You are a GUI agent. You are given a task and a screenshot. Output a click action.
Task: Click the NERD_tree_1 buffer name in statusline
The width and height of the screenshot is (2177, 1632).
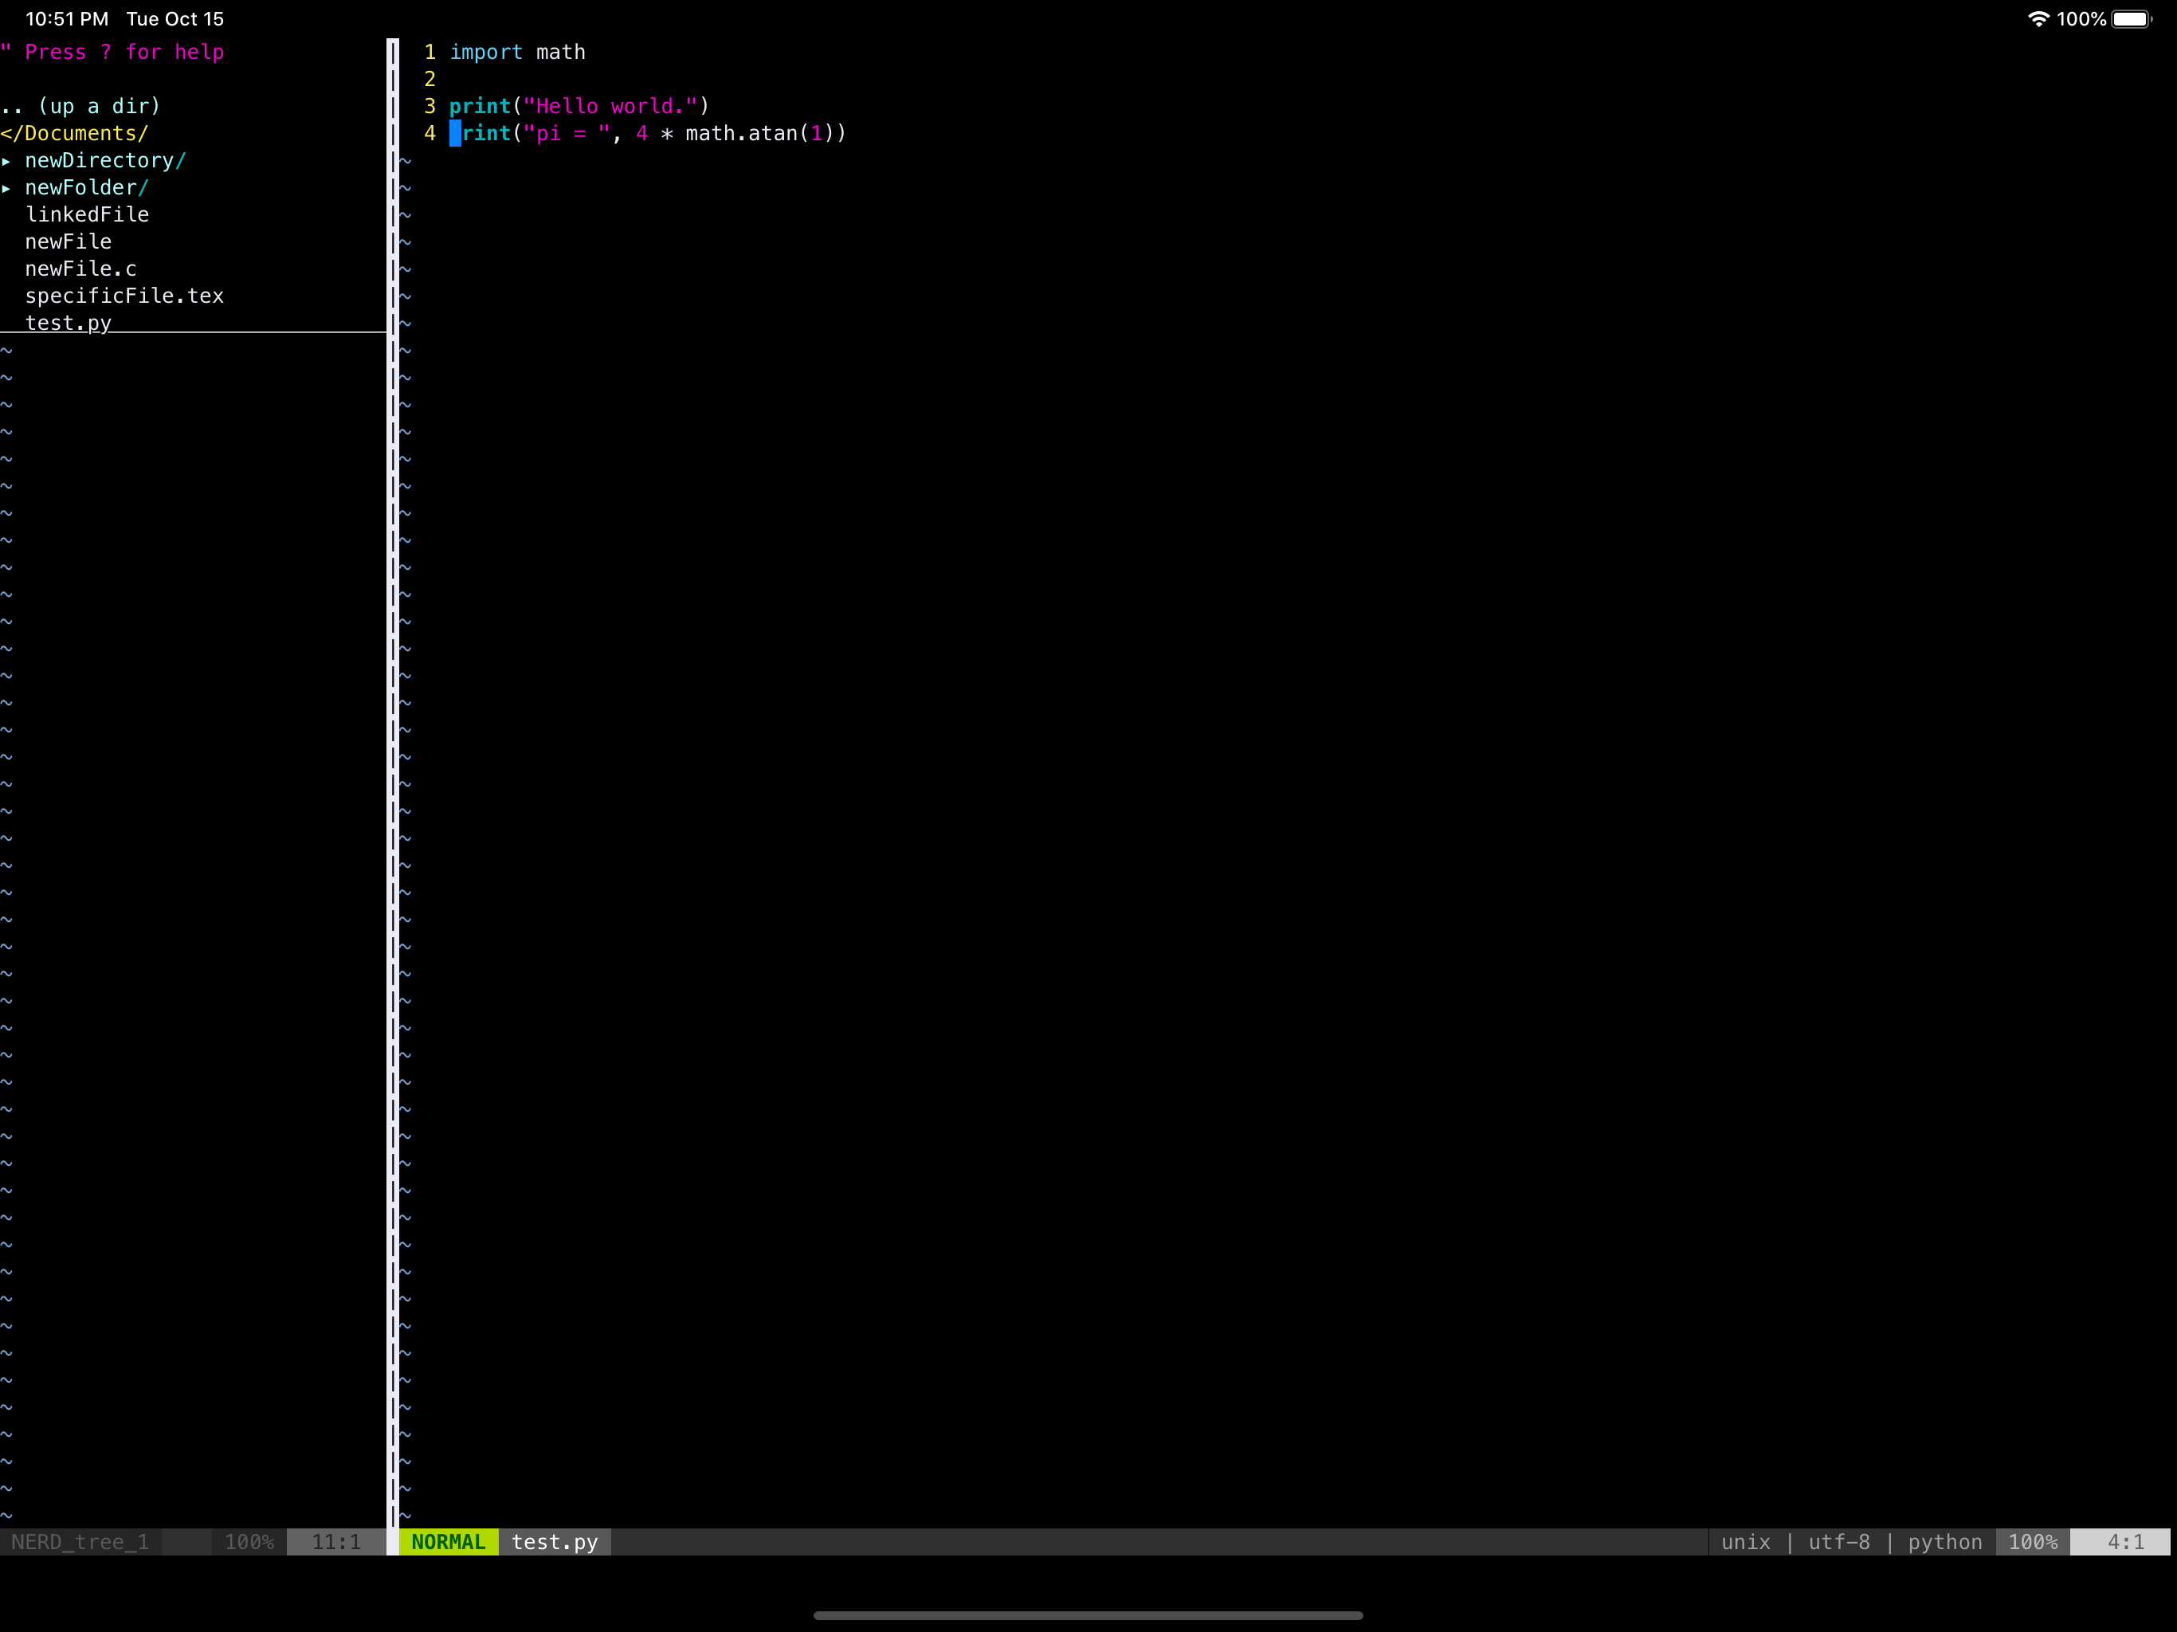point(79,1543)
